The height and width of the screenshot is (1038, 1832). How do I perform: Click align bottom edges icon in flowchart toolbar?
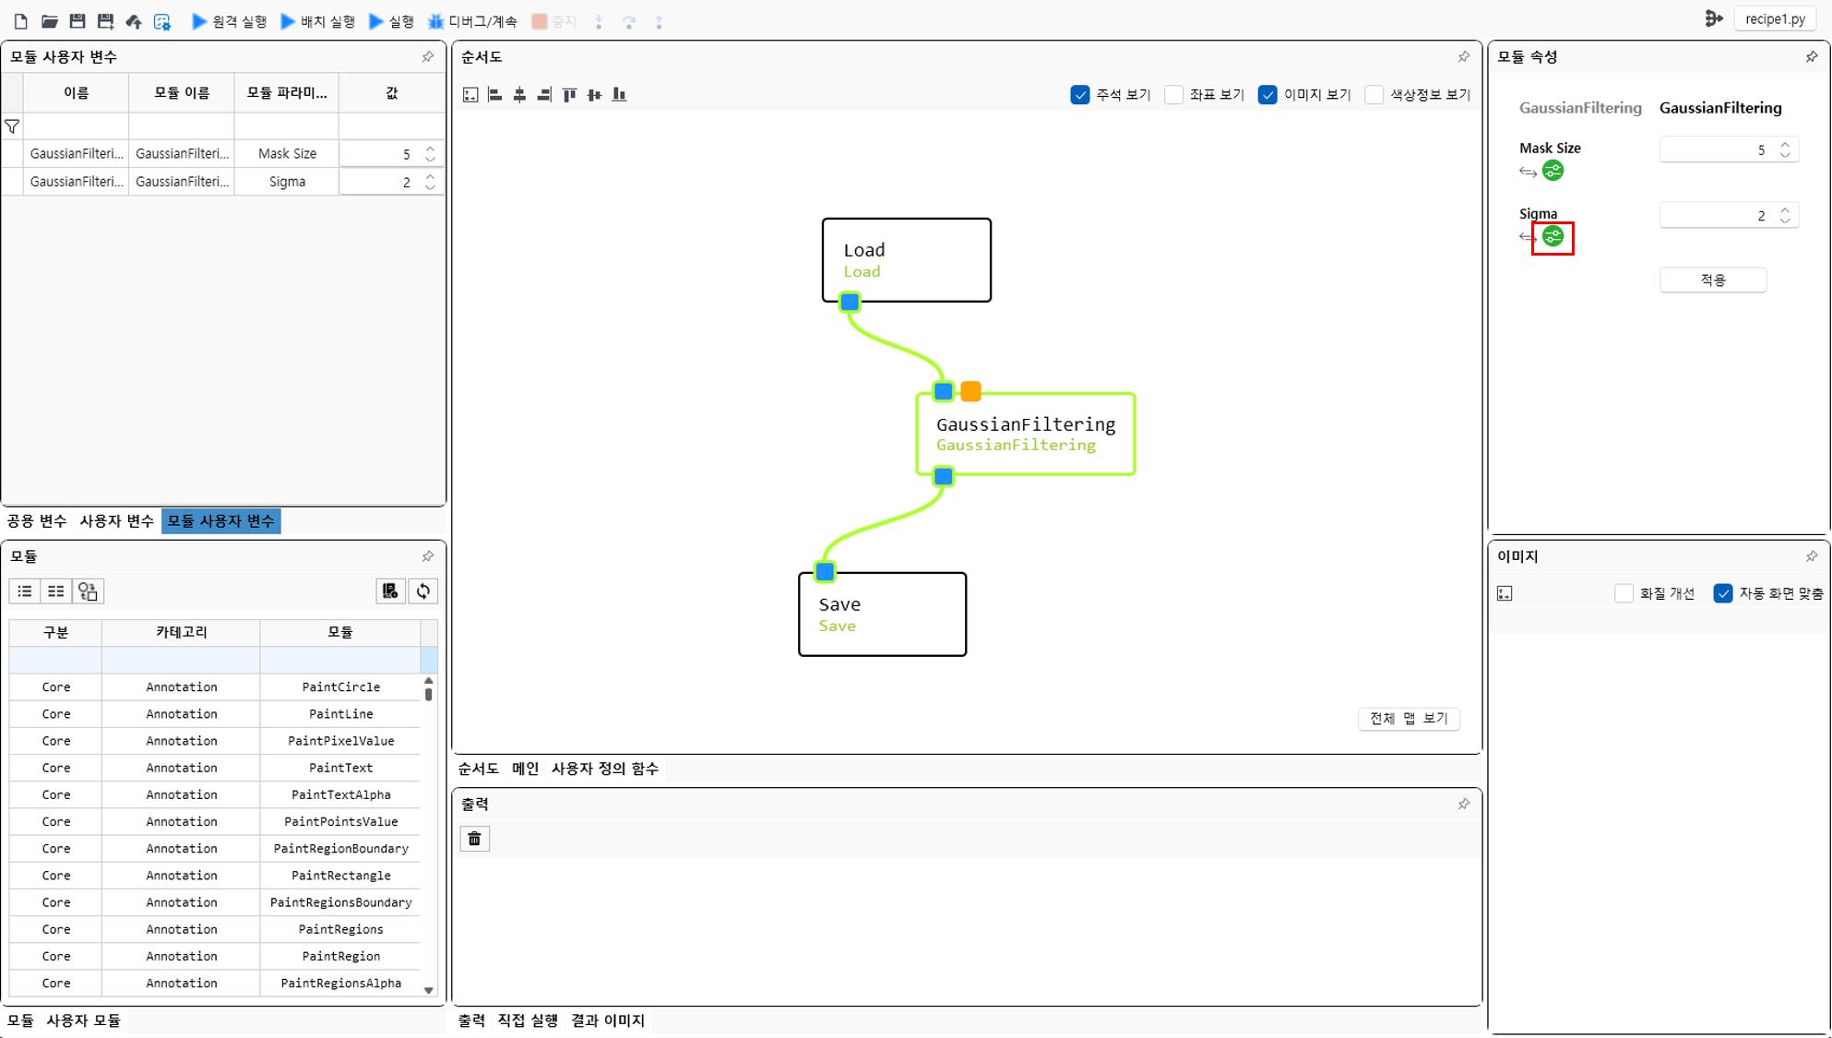619,94
